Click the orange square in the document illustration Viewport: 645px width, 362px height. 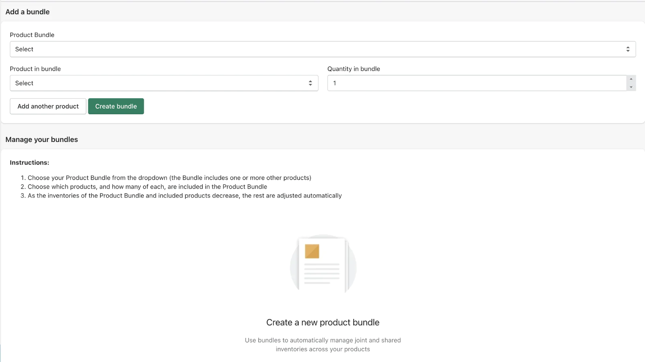coord(312,251)
